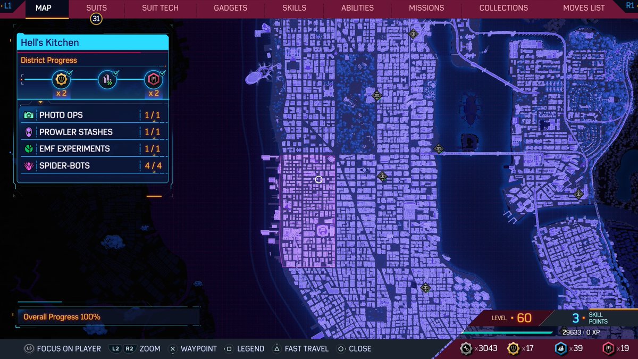Click the circle button close glyph

340,349
